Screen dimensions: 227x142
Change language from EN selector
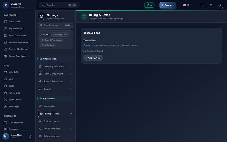click(x=187, y=5)
